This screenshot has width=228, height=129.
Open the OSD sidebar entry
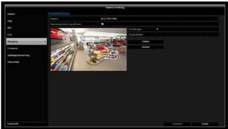[x=10, y=21]
